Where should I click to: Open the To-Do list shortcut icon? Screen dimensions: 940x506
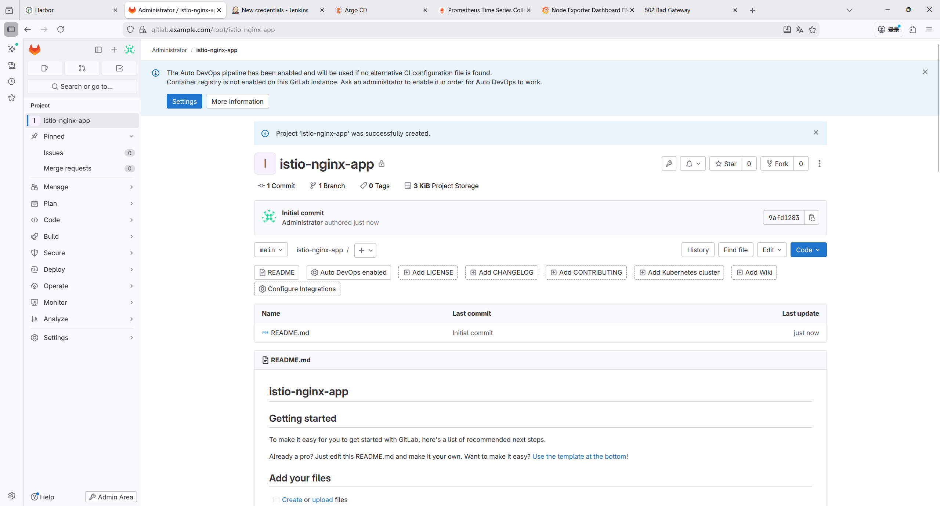click(x=119, y=68)
